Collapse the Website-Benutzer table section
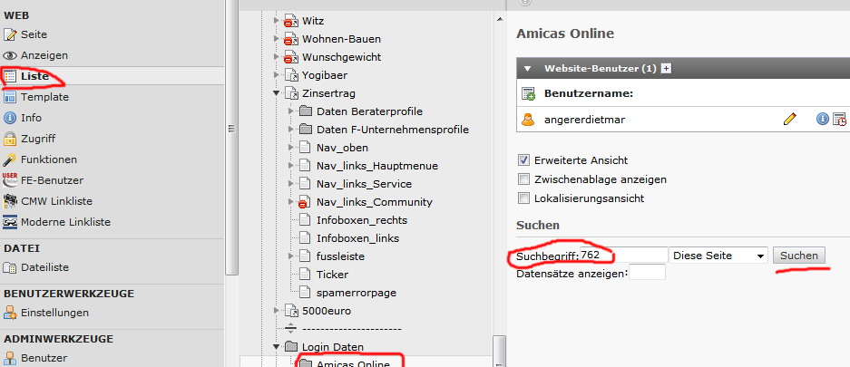The image size is (850, 367). [x=527, y=68]
